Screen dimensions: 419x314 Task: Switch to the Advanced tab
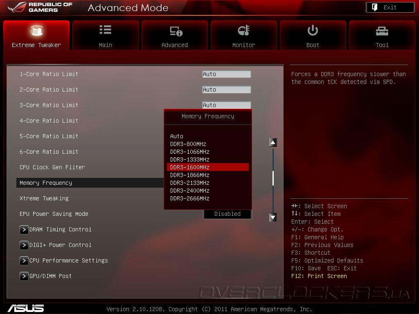pos(174,35)
